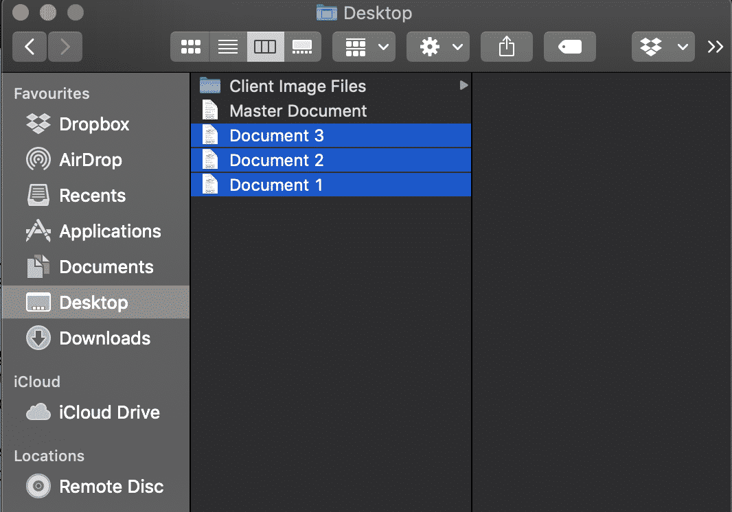Select the Desktop sidebar entry
The height and width of the screenshot is (512, 732).
pyautogui.click(x=94, y=302)
